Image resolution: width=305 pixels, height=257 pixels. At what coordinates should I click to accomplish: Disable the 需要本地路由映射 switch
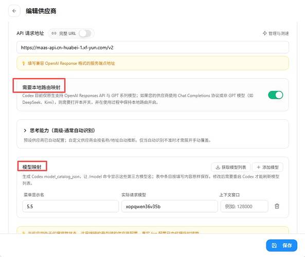coord(276,95)
